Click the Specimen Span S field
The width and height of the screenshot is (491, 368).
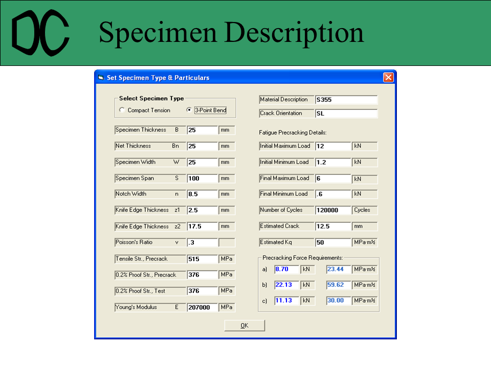tap(202, 179)
